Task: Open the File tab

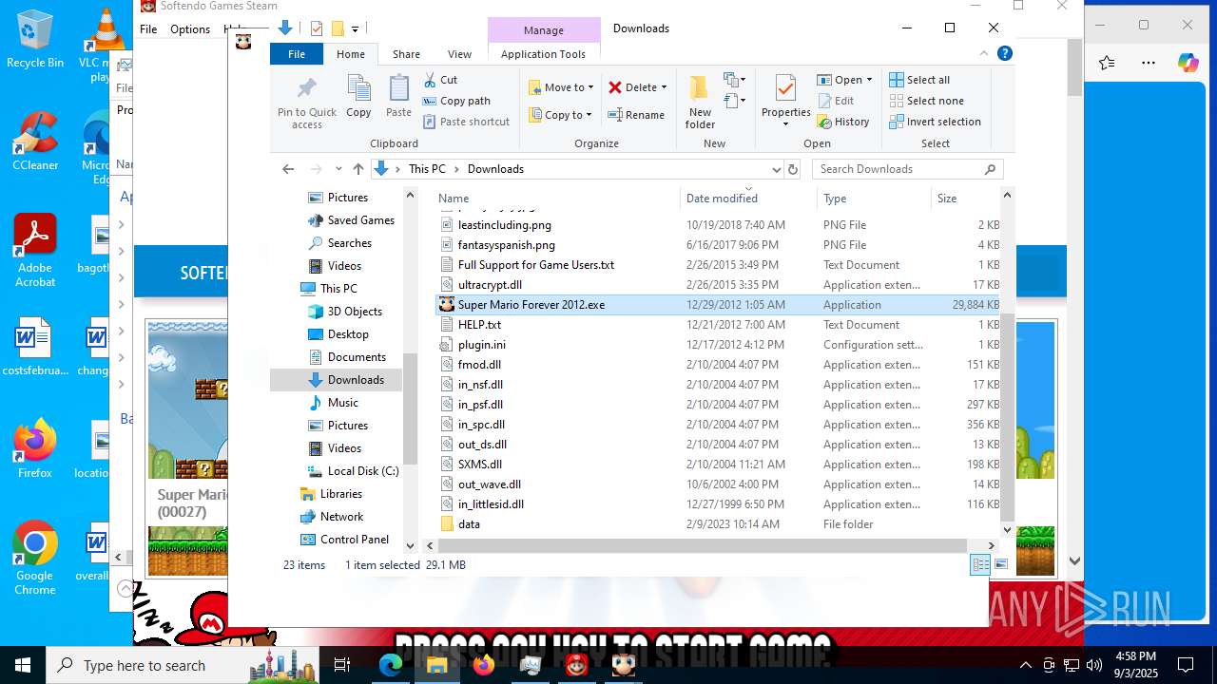Action: (297, 54)
